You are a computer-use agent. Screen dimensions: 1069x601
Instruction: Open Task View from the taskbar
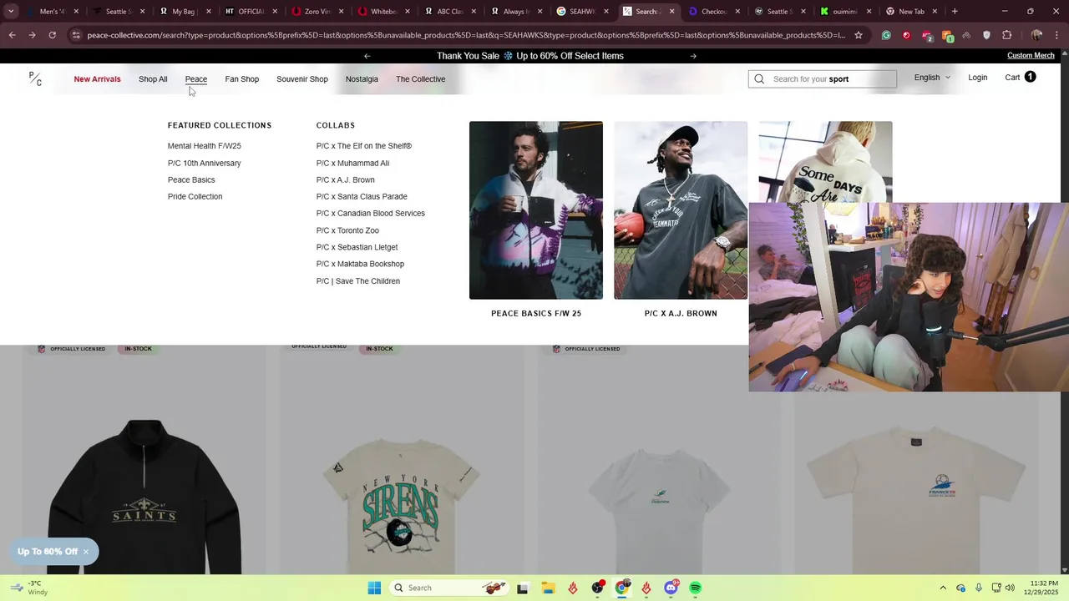[x=523, y=588]
